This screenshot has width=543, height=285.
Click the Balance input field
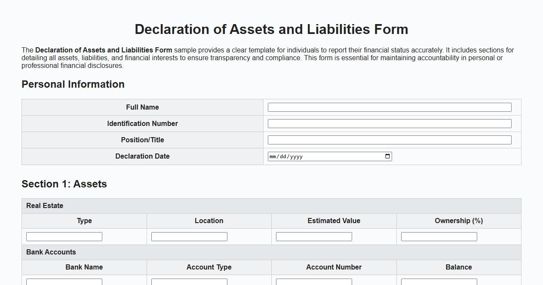(x=439, y=282)
